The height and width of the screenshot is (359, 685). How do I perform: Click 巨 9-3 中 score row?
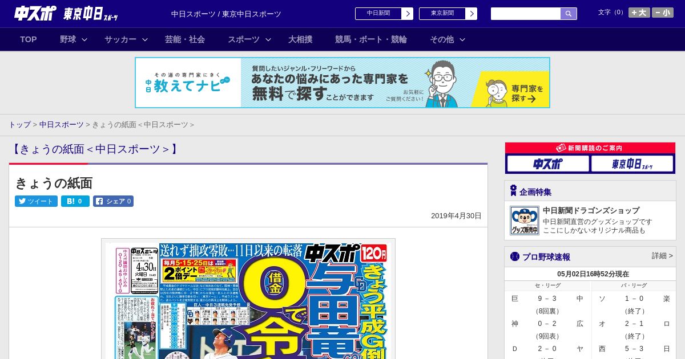(x=547, y=299)
